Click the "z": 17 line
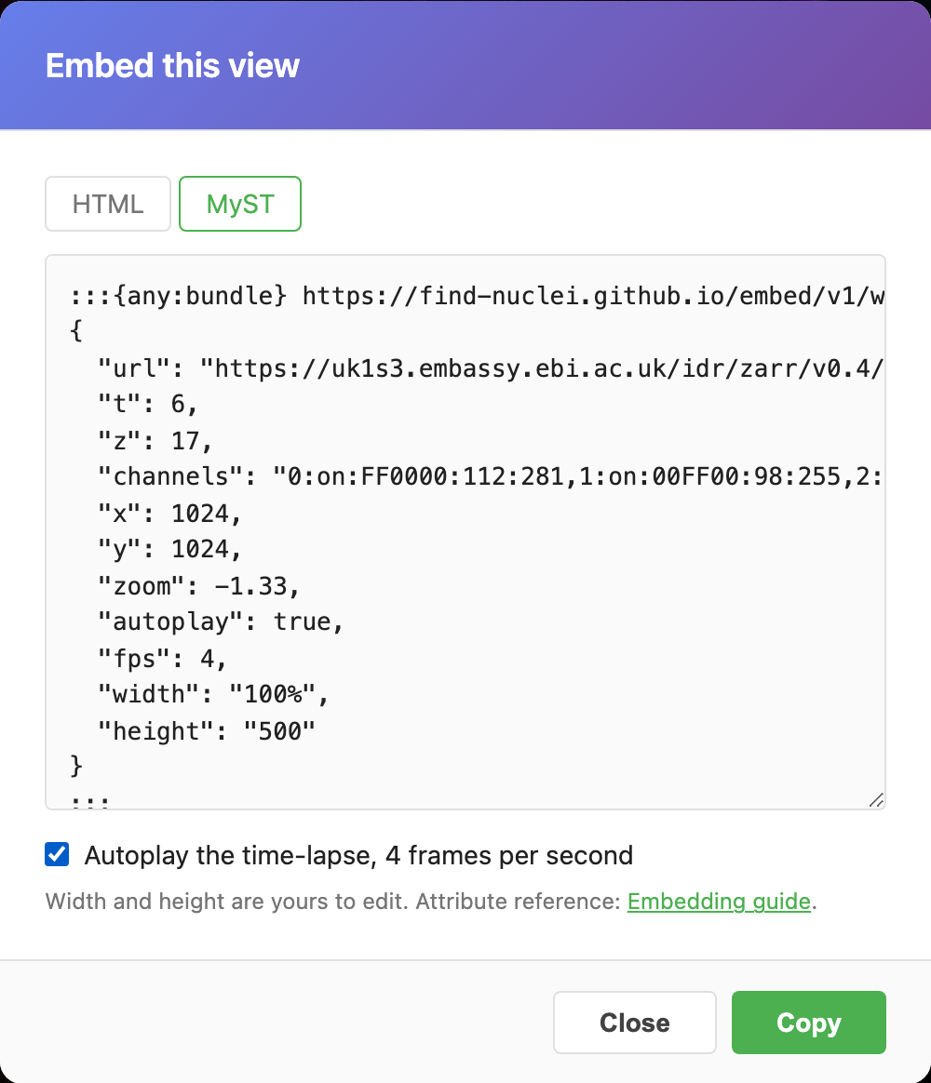 tap(155, 441)
